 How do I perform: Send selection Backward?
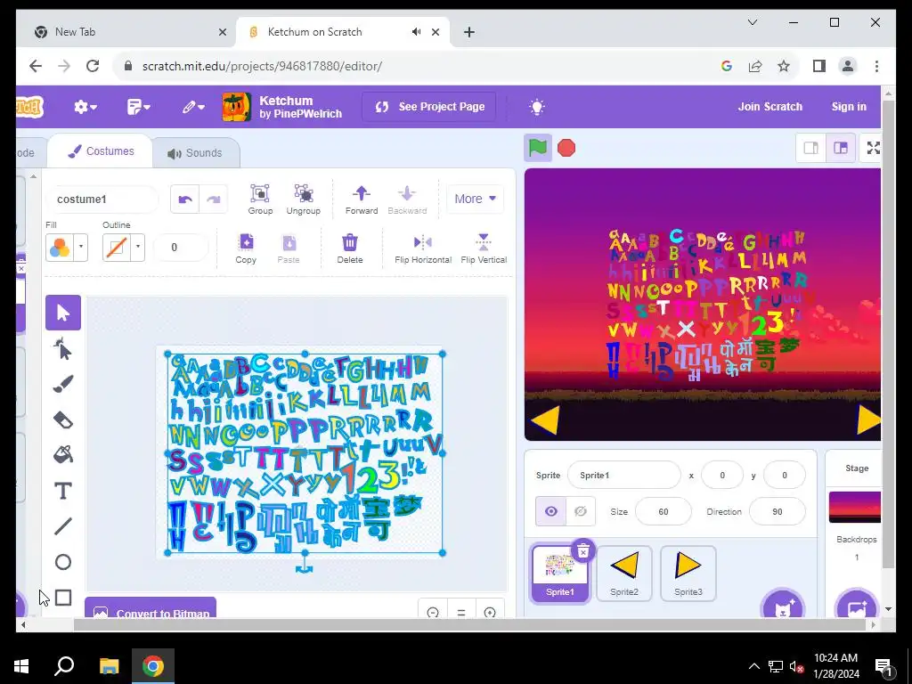[407, 199]
